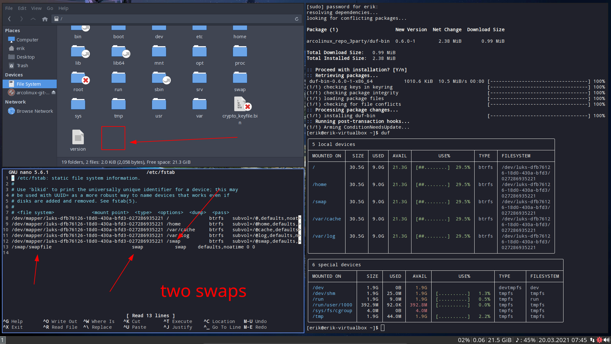Screen dimensions: 611x344
Task: Click the volume 45% indicator in panel
Action: click(526, 340)
